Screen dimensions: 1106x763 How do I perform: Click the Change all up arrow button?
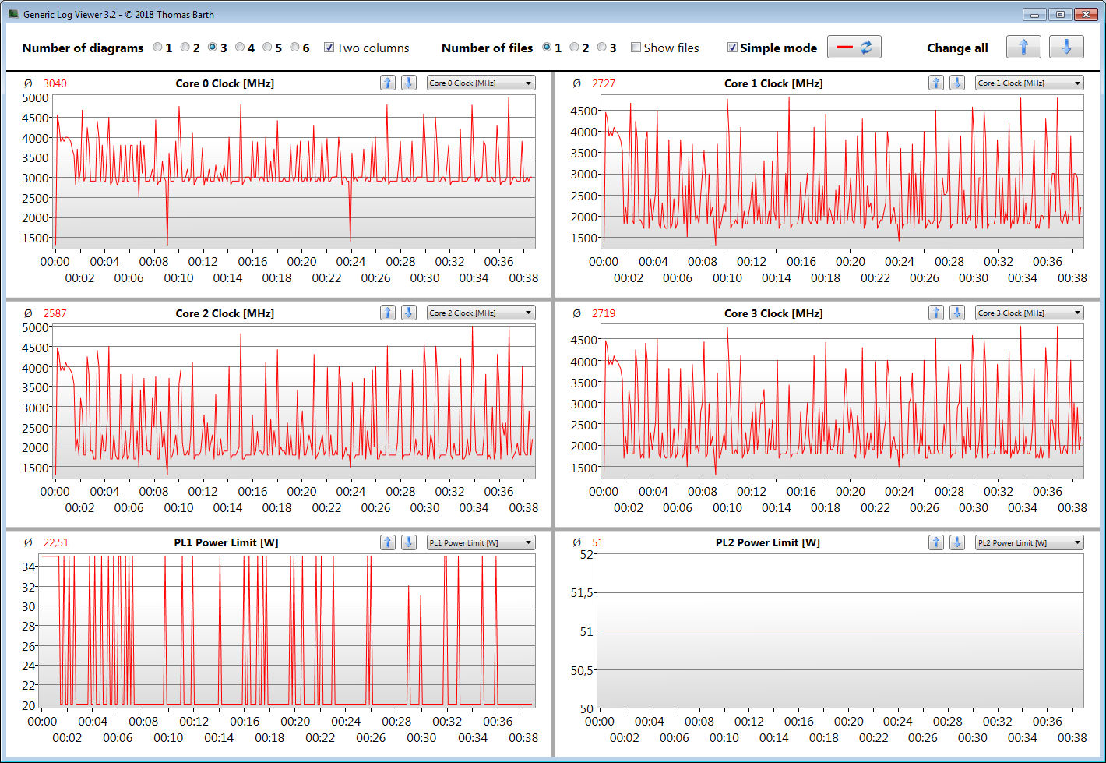(1023, 47)
